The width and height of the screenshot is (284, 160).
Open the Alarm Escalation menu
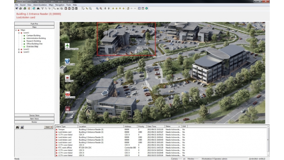tap(40, 5)
